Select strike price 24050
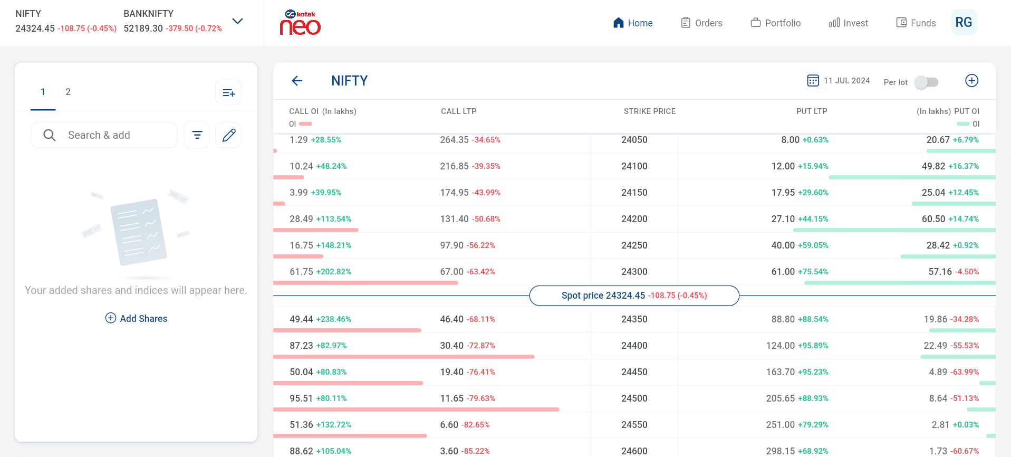Viewport: 1011px width, 457px height. pos(634,140)
